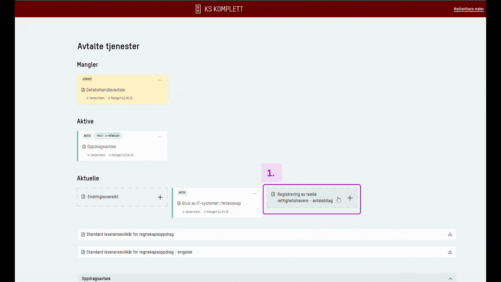Click the UTKAST status label
This screenshot has height=282, width=501.
(87, 79)
